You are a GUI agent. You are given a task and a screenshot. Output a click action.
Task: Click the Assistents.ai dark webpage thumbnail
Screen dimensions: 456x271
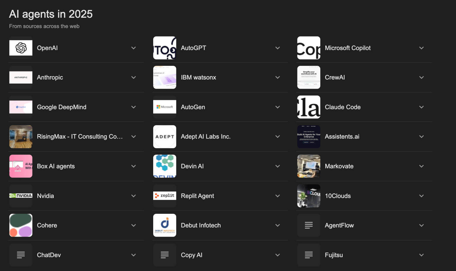[309, 137]
